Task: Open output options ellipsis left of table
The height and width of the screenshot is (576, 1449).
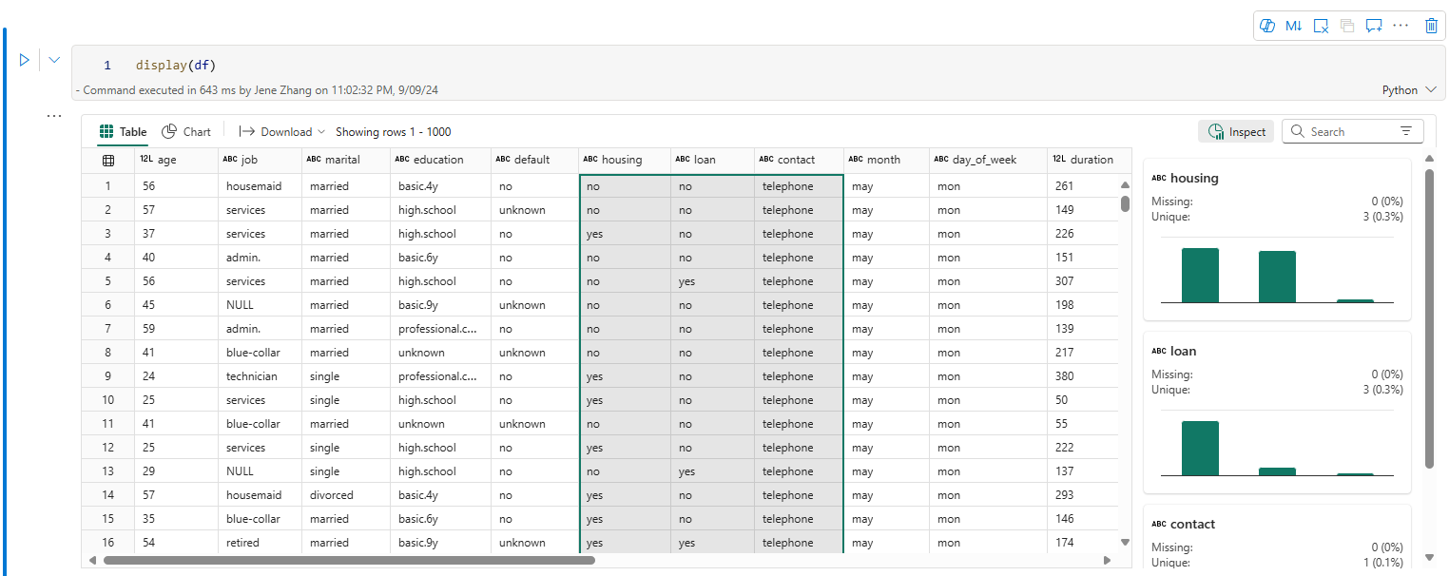Action: [x=54, y=117]
